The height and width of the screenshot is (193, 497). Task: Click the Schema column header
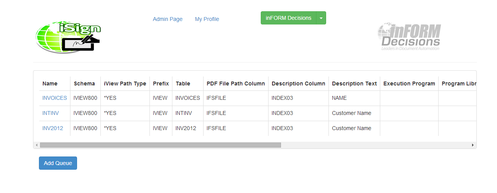(x=84, y=83)
